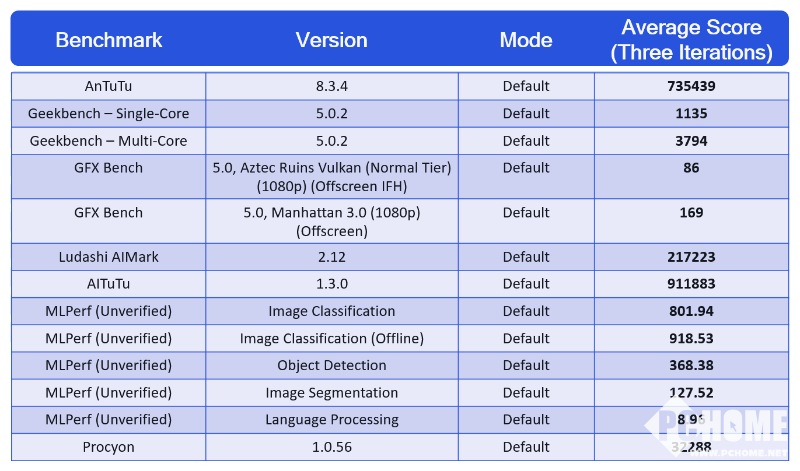The width and height of the screenshot is (800, 471).
Task: Select the AnTuTu score 735439
Action: pyautogui.click(x=691, y=86)
